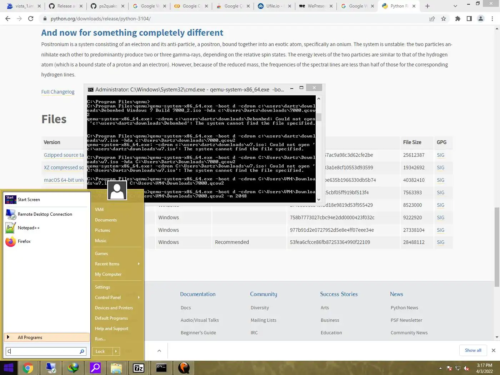
Task: Open the network tray icon
Action: click(x=458, y=368)
